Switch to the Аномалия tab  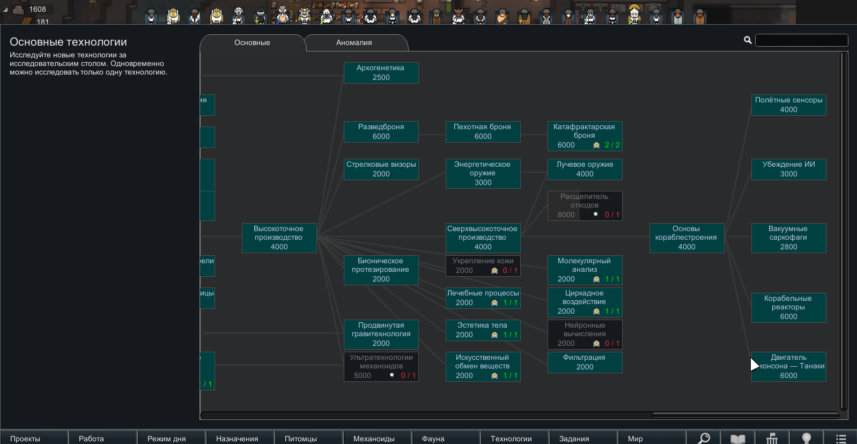[x=354, y=43]
